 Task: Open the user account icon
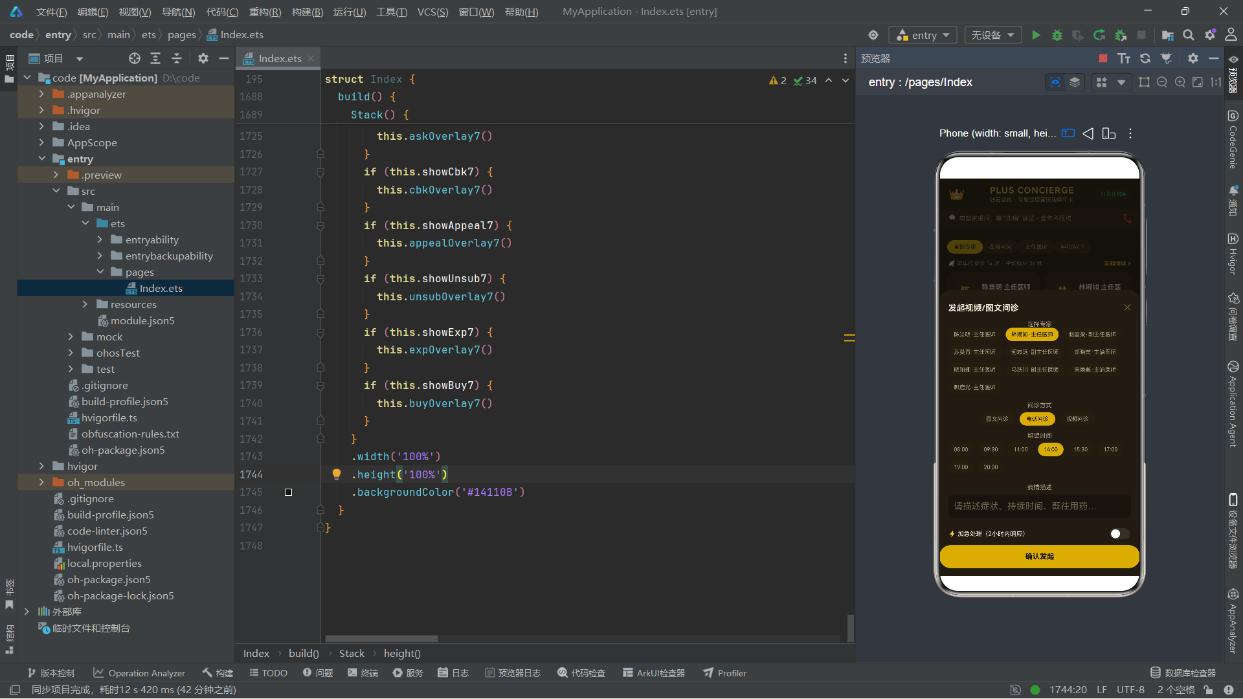tap(1231, 35)
